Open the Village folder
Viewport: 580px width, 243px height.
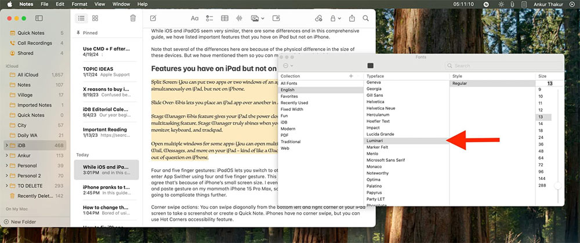pyautogui.click(x=36, y=95)
